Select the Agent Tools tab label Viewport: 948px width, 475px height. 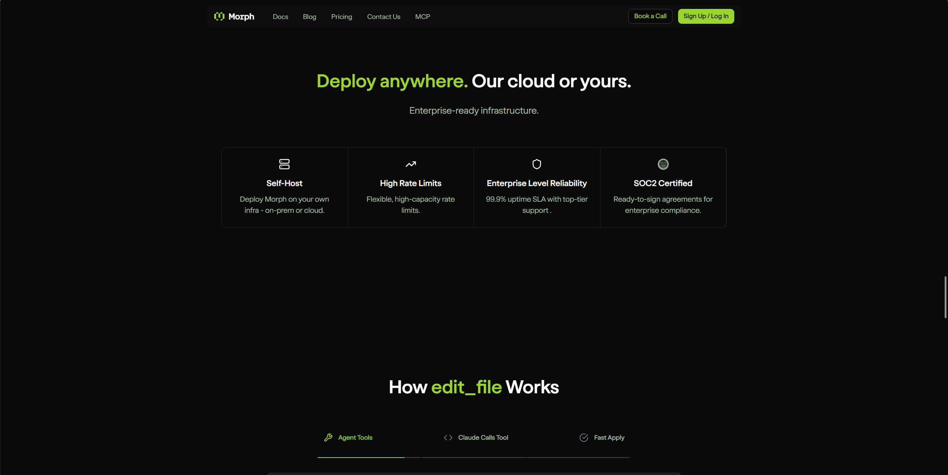[355, 437]
